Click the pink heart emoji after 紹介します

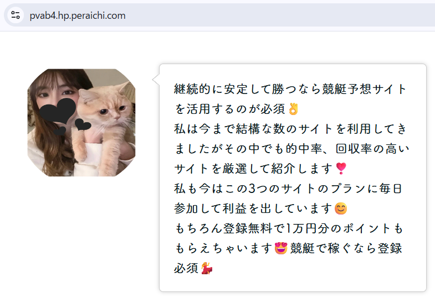(341, 168)
